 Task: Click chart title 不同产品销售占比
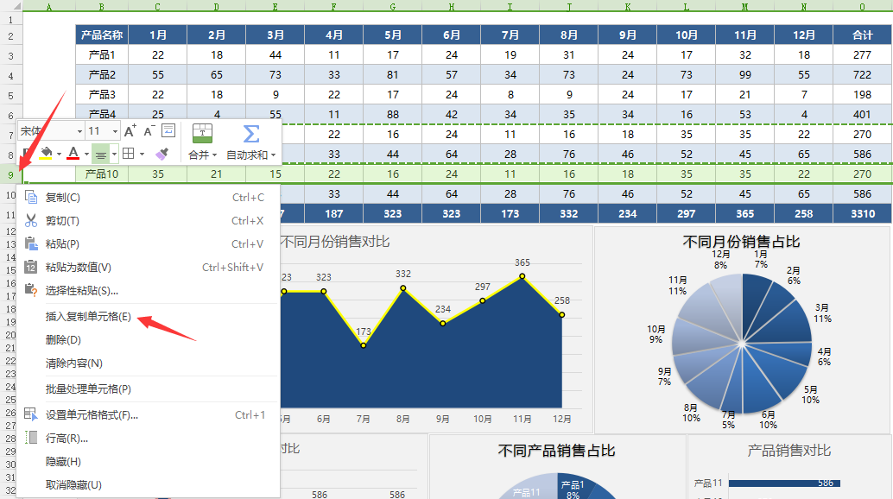[x=556, y=451]
